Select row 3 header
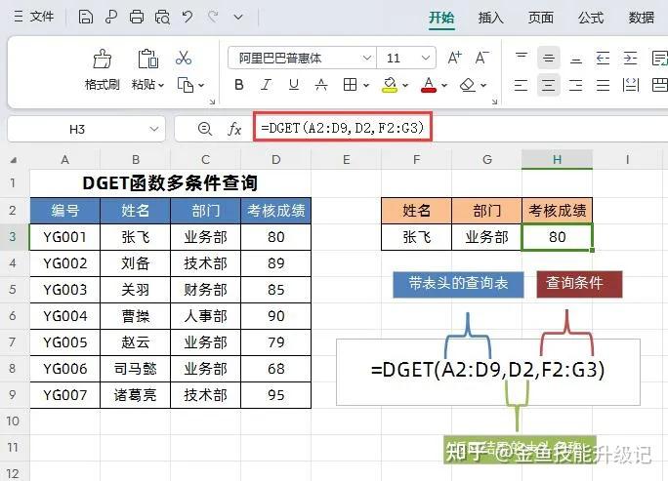The width and height of the screenshot is (668, 481). [x=13, y=237]
